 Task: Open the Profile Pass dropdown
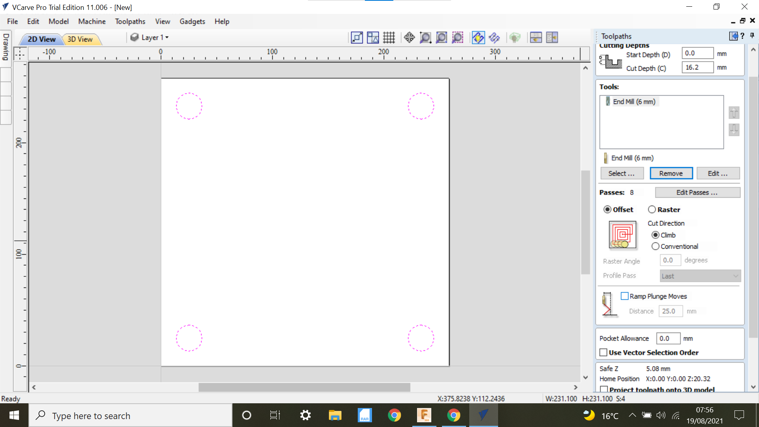pos(700,276)
